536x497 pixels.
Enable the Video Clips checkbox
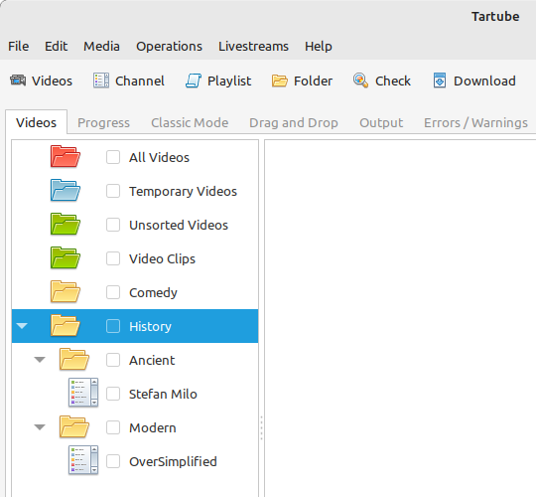pos(113,258)
